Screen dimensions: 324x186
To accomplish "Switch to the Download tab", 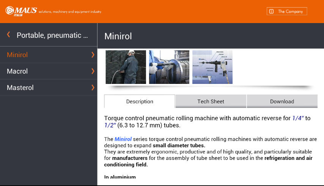I will click(282, 101).
